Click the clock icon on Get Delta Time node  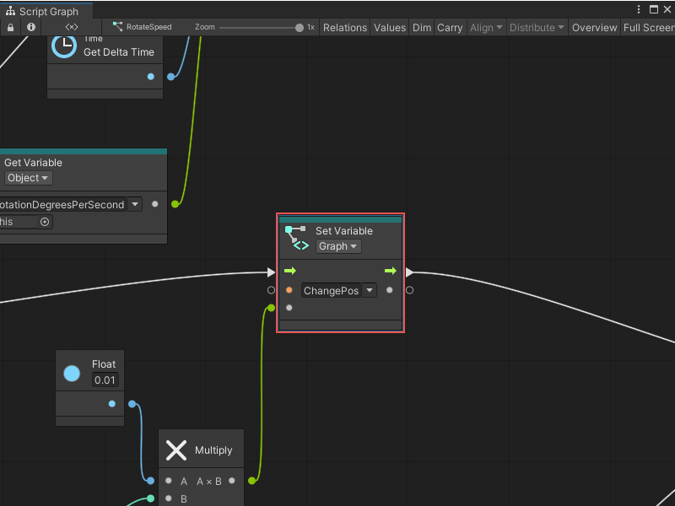coord(63,46)
